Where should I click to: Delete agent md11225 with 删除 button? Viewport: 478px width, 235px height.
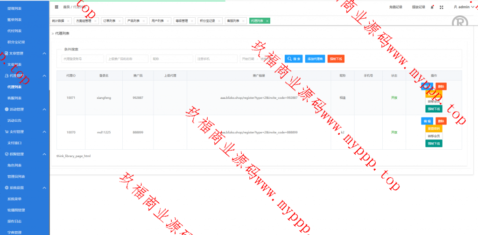(441, 121)
